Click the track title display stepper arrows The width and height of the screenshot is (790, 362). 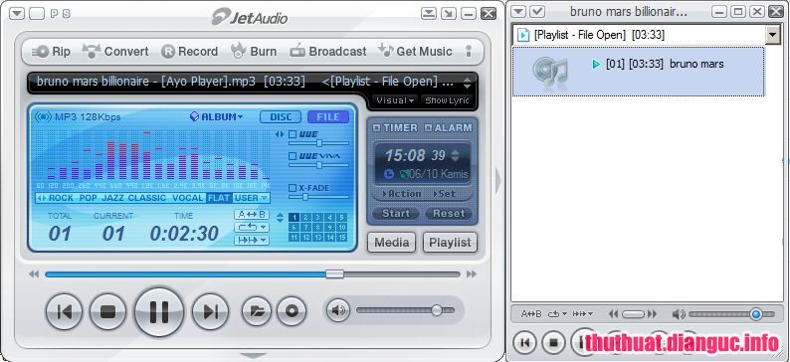pos(467,83)
